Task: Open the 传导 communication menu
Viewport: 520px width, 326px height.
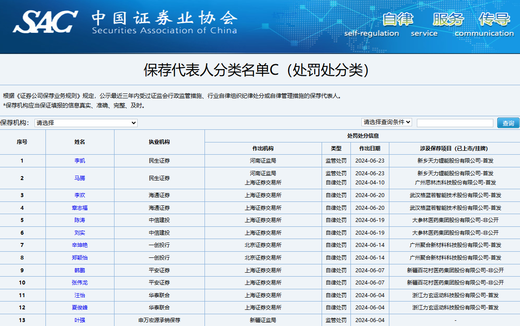Action: click(494, 20)
